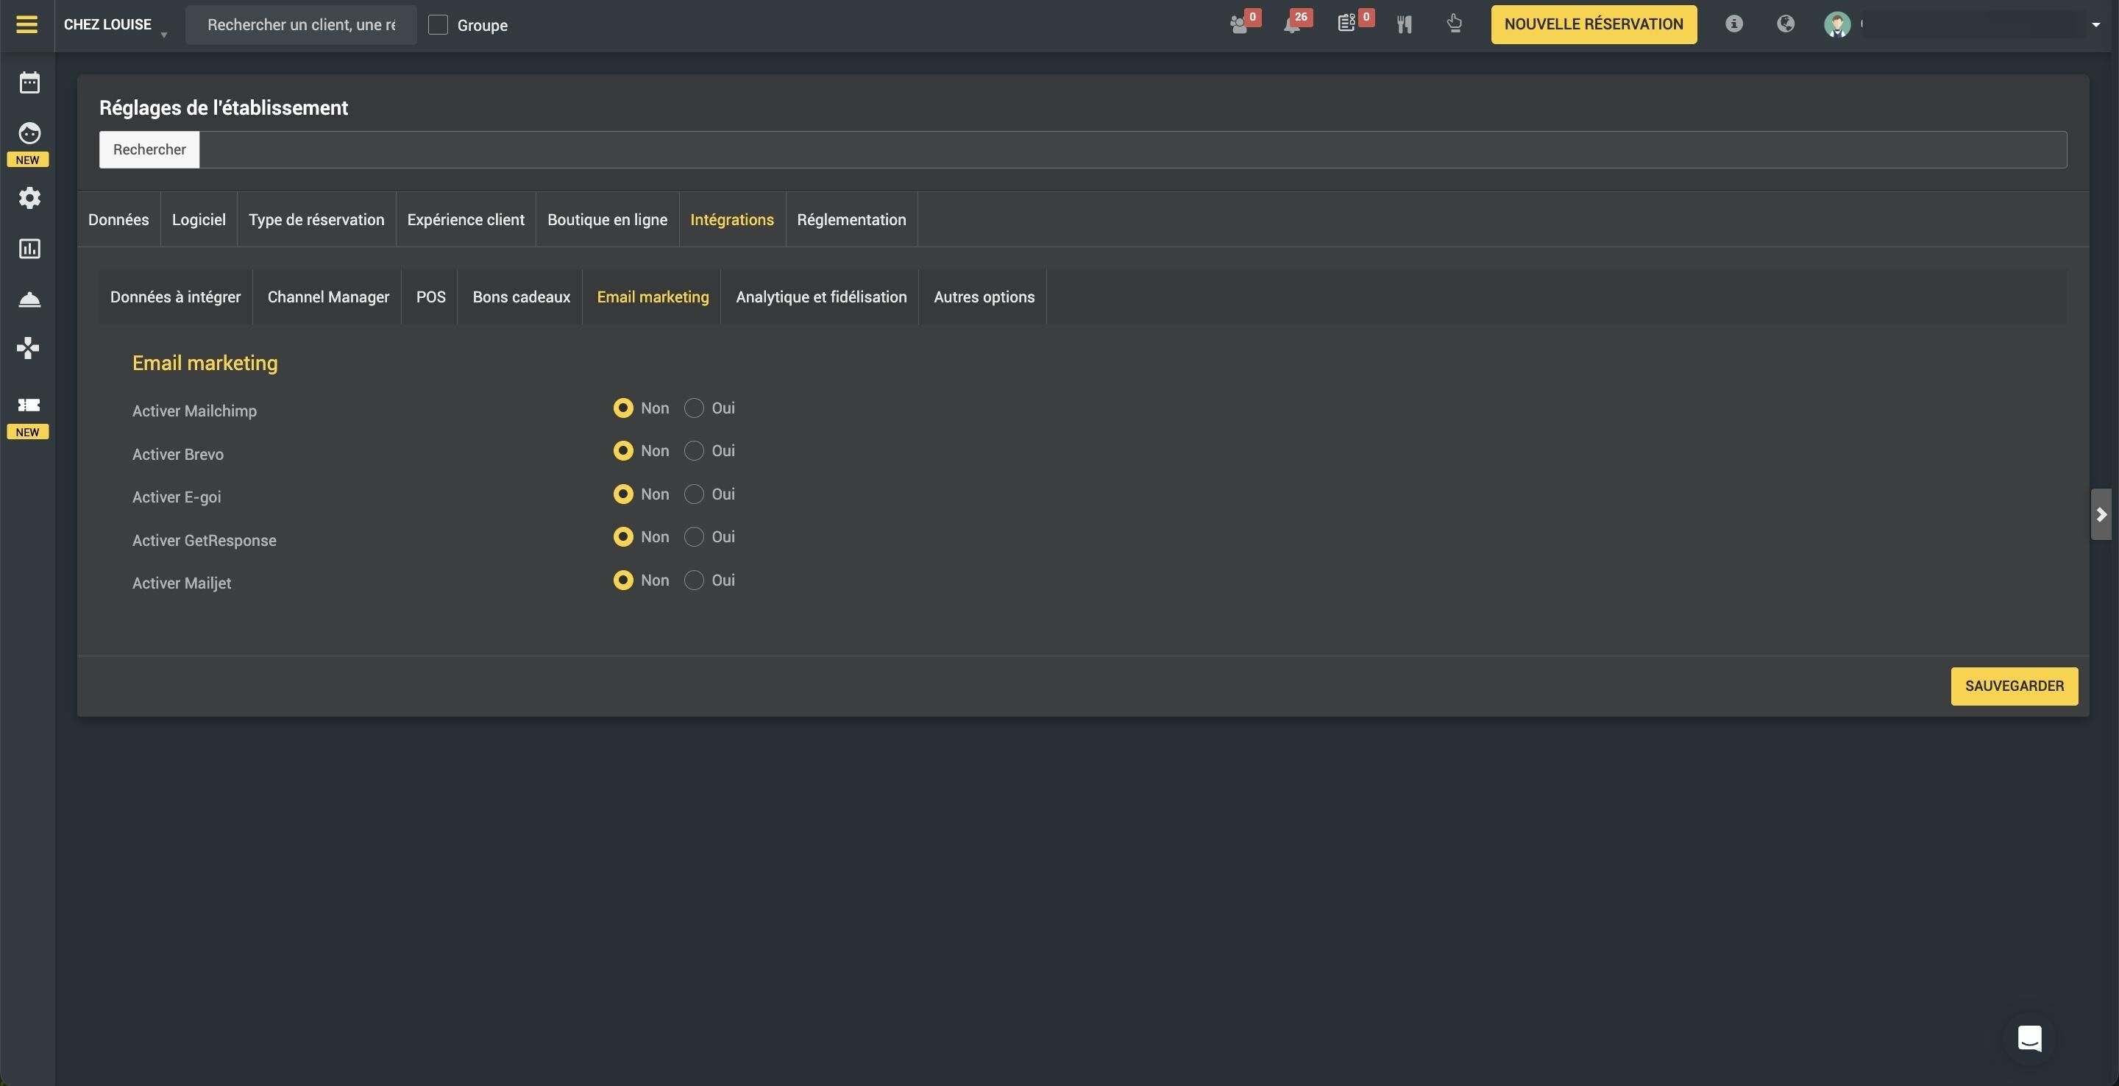Image resolution: width=2119 pixels, height=1086 pixels.
Task: Enable the Groupe checkbox
Action: pyautogui.click(x=439, y=25)
